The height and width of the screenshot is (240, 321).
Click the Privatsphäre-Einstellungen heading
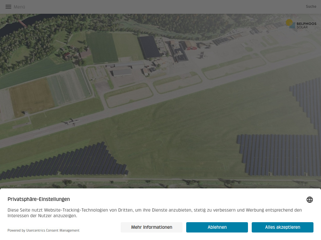(39, 199)
